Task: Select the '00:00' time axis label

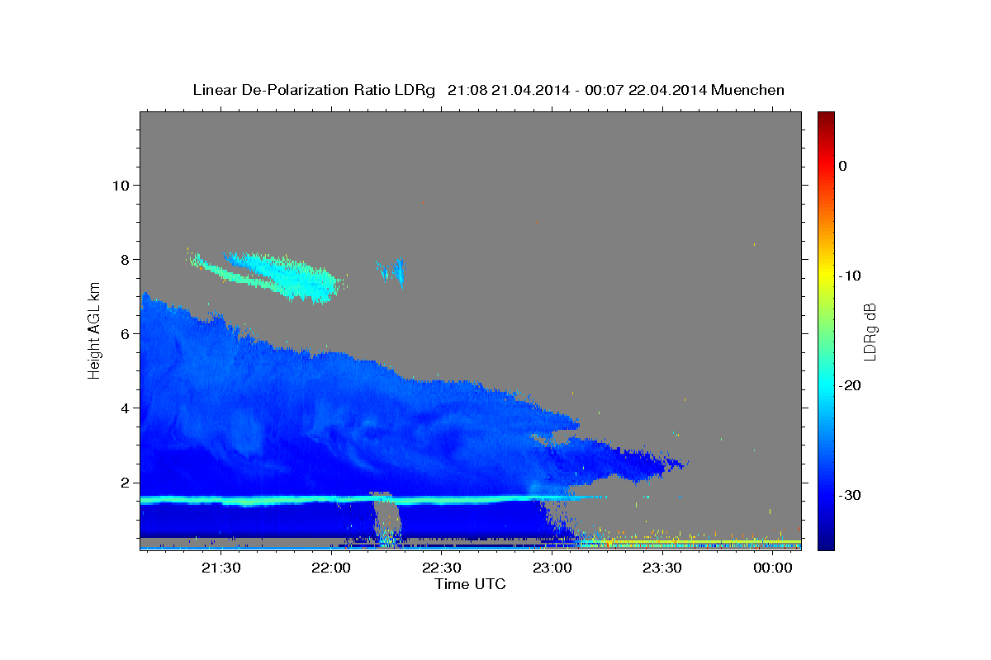Action: tap(773, 568)
